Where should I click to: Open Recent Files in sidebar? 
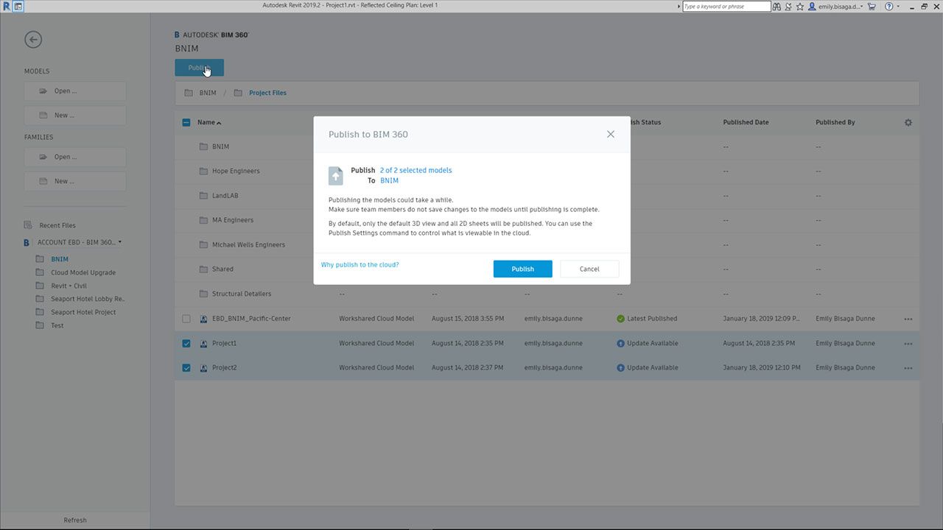pyautogui.click(x=57, y=225)
